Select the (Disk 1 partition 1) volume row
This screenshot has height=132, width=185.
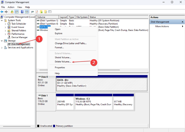click(92, 21)
